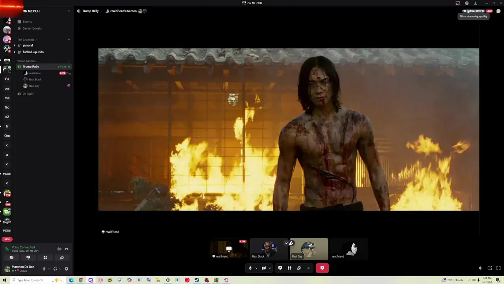Open the #general text channel
Screen dimensions: 504x284
(44, 45)
